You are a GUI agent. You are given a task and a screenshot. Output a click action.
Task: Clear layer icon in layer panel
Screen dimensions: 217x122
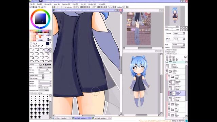174,60
